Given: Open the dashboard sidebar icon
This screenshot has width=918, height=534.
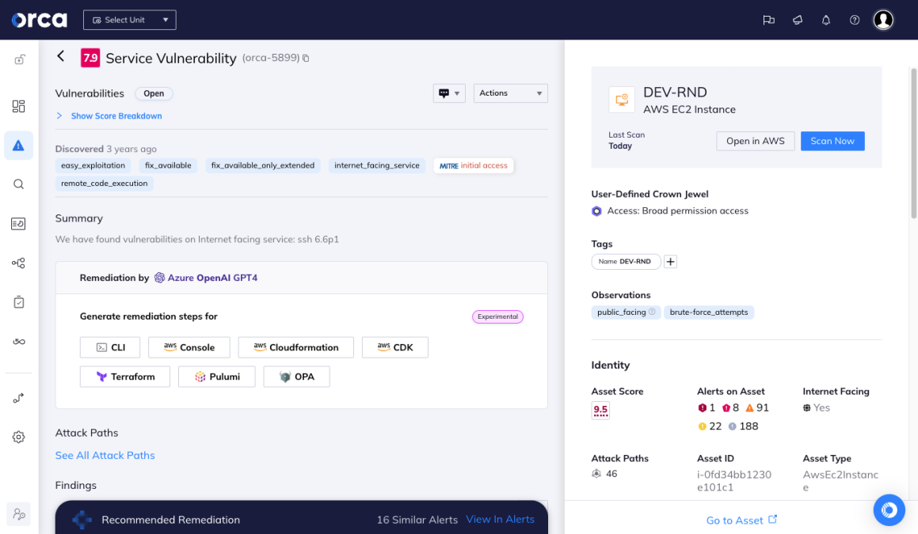Looking at the screenshot, I should click(x=19, y=106).
